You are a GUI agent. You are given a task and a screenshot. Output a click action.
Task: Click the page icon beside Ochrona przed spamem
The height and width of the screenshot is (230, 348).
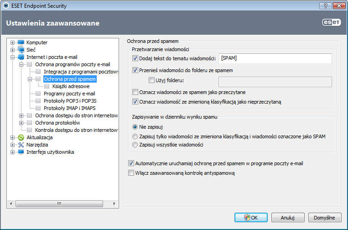38,79
